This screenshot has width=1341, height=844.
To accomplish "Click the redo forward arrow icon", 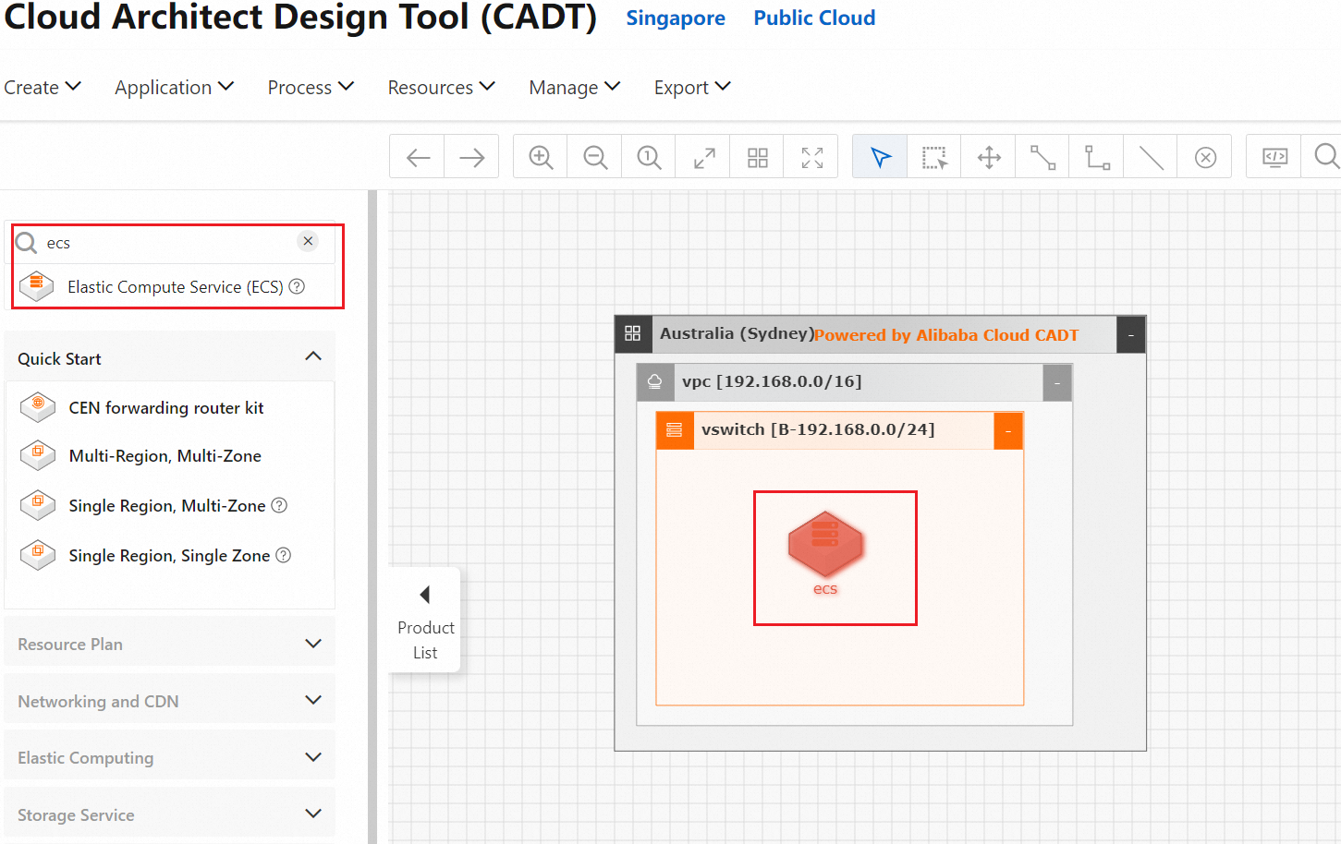I will (472, 157).
